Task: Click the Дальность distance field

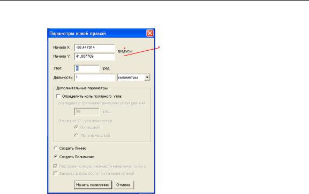Action: click(94, 77)
